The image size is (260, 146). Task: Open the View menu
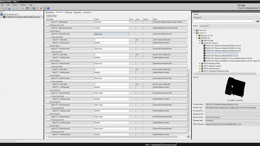click(8, 5)
